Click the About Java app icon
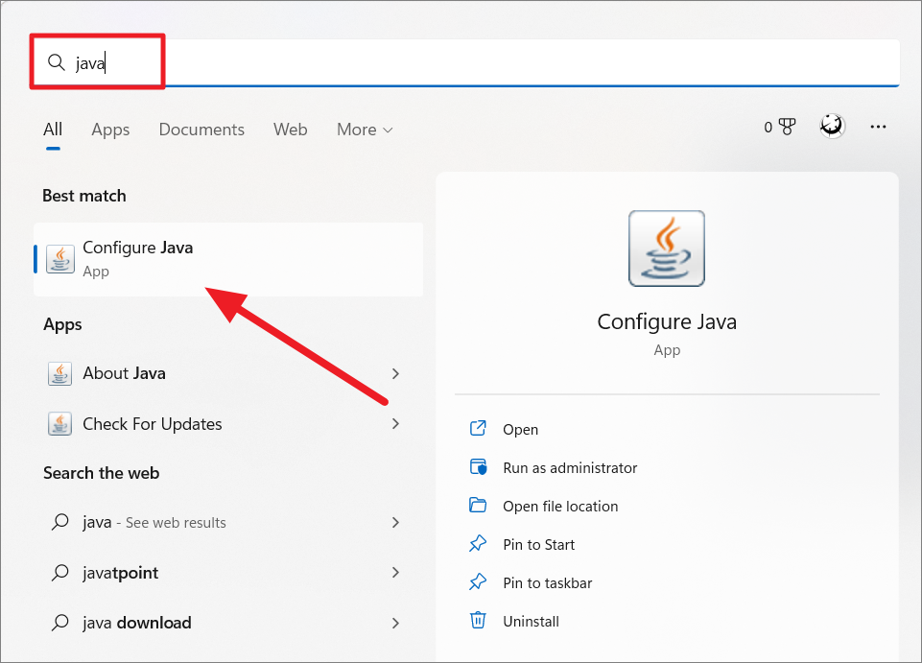 (60, 373)
